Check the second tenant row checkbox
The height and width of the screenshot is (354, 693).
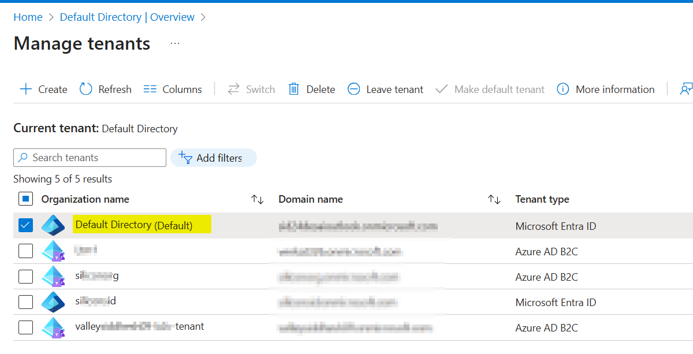pos(25,251)
